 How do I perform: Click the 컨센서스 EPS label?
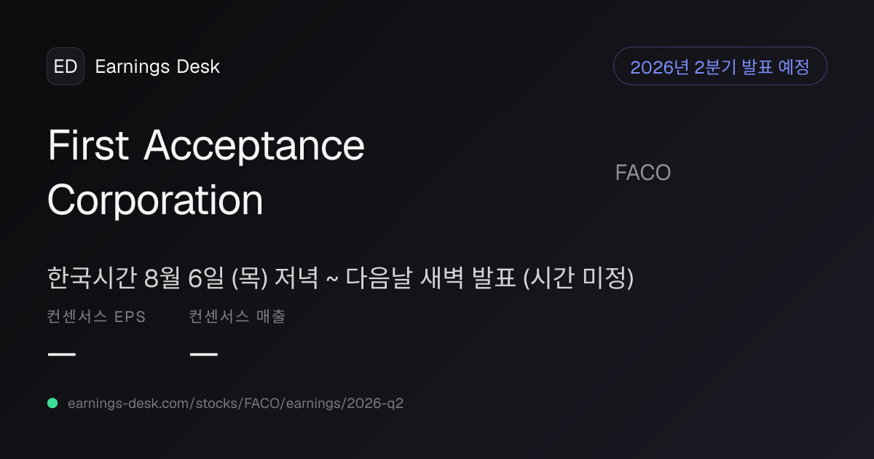(x=96, y=317)
